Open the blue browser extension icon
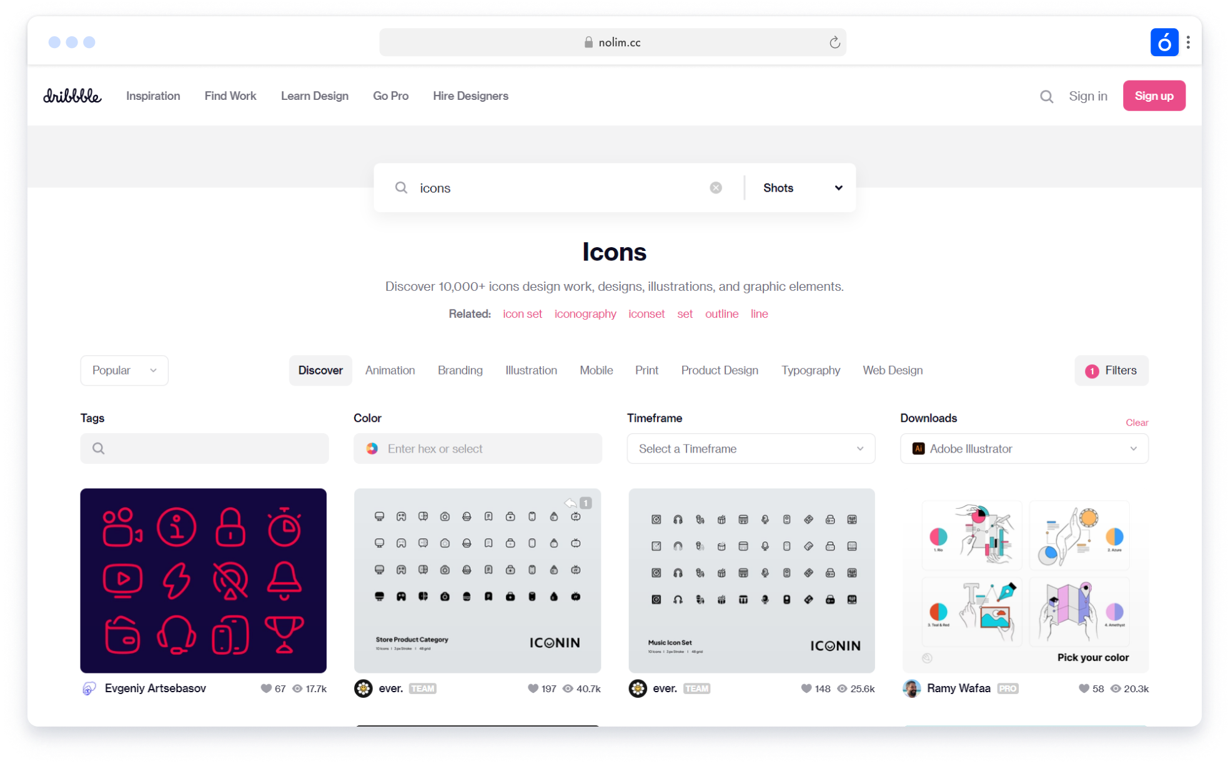 coord(1164,42)
